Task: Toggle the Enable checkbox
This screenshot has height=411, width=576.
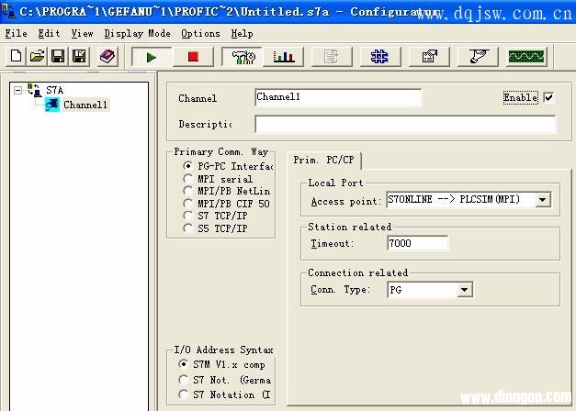Action: [x=548, y=97]
